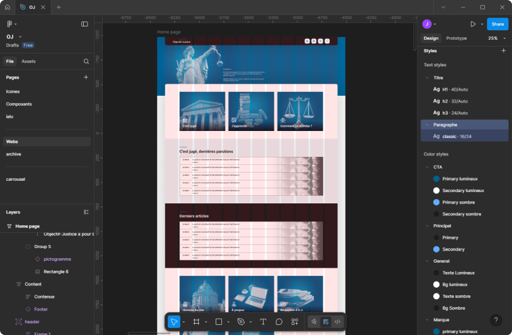Viewport: 512px width, 335px height.
Task: Open the shape tools dropdown arrow
Action: coord(228,322)
